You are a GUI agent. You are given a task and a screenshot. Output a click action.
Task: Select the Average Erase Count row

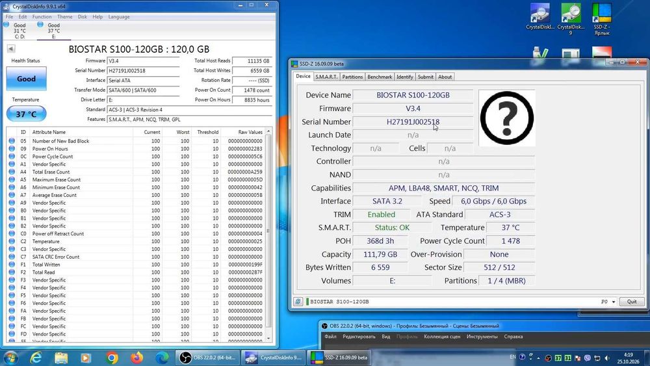(135, 195)
